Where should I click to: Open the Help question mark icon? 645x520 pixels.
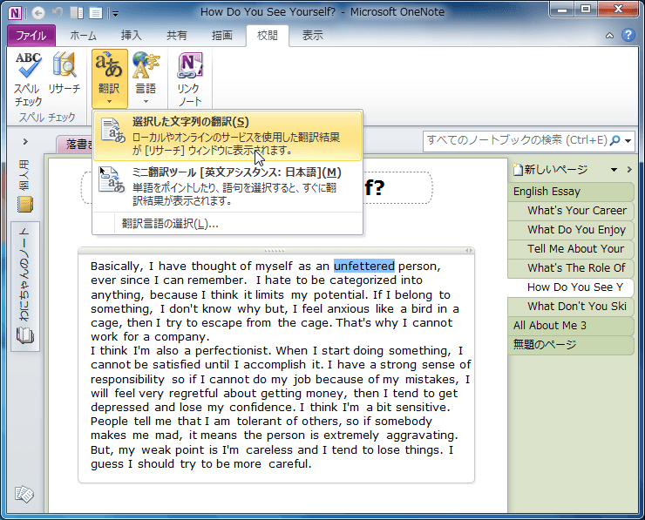(628, 36)
